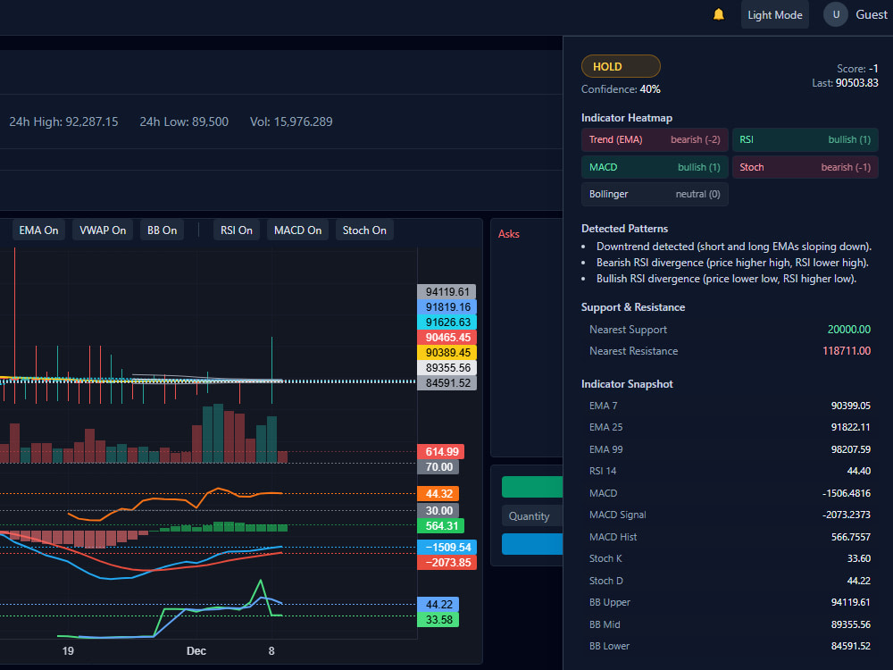The image size is (893, 670).
Task: Click the 44.32 orange RSI label
Action: coord(438,493)
